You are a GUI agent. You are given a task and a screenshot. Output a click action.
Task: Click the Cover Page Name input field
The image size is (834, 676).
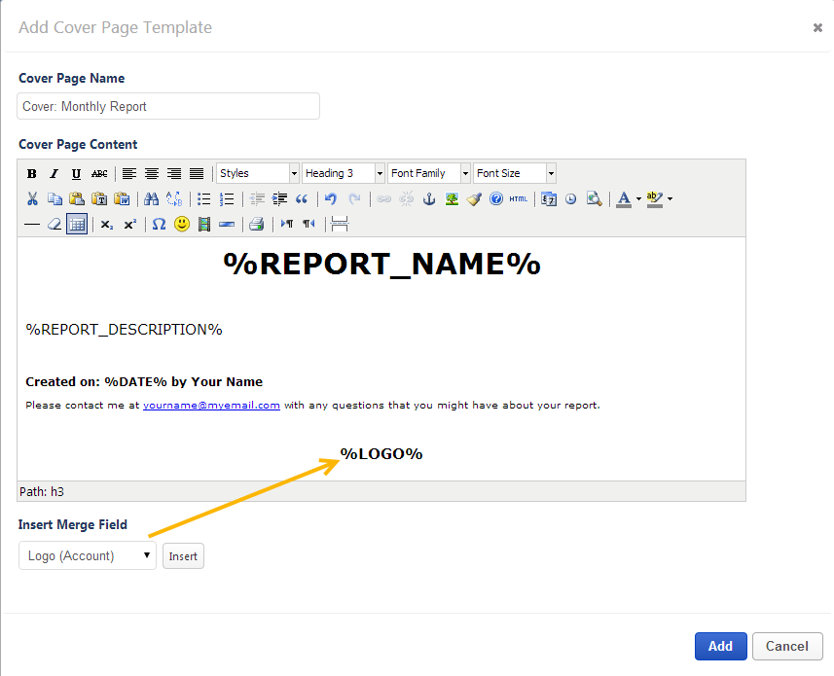click(x=168, y=106)
